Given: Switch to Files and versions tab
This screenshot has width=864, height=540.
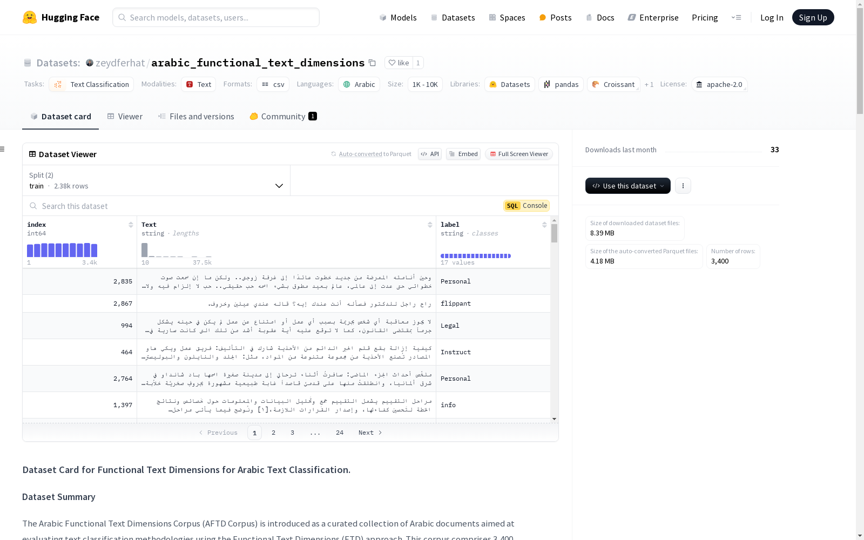Looking at the screenshot, I should [196, 116].
